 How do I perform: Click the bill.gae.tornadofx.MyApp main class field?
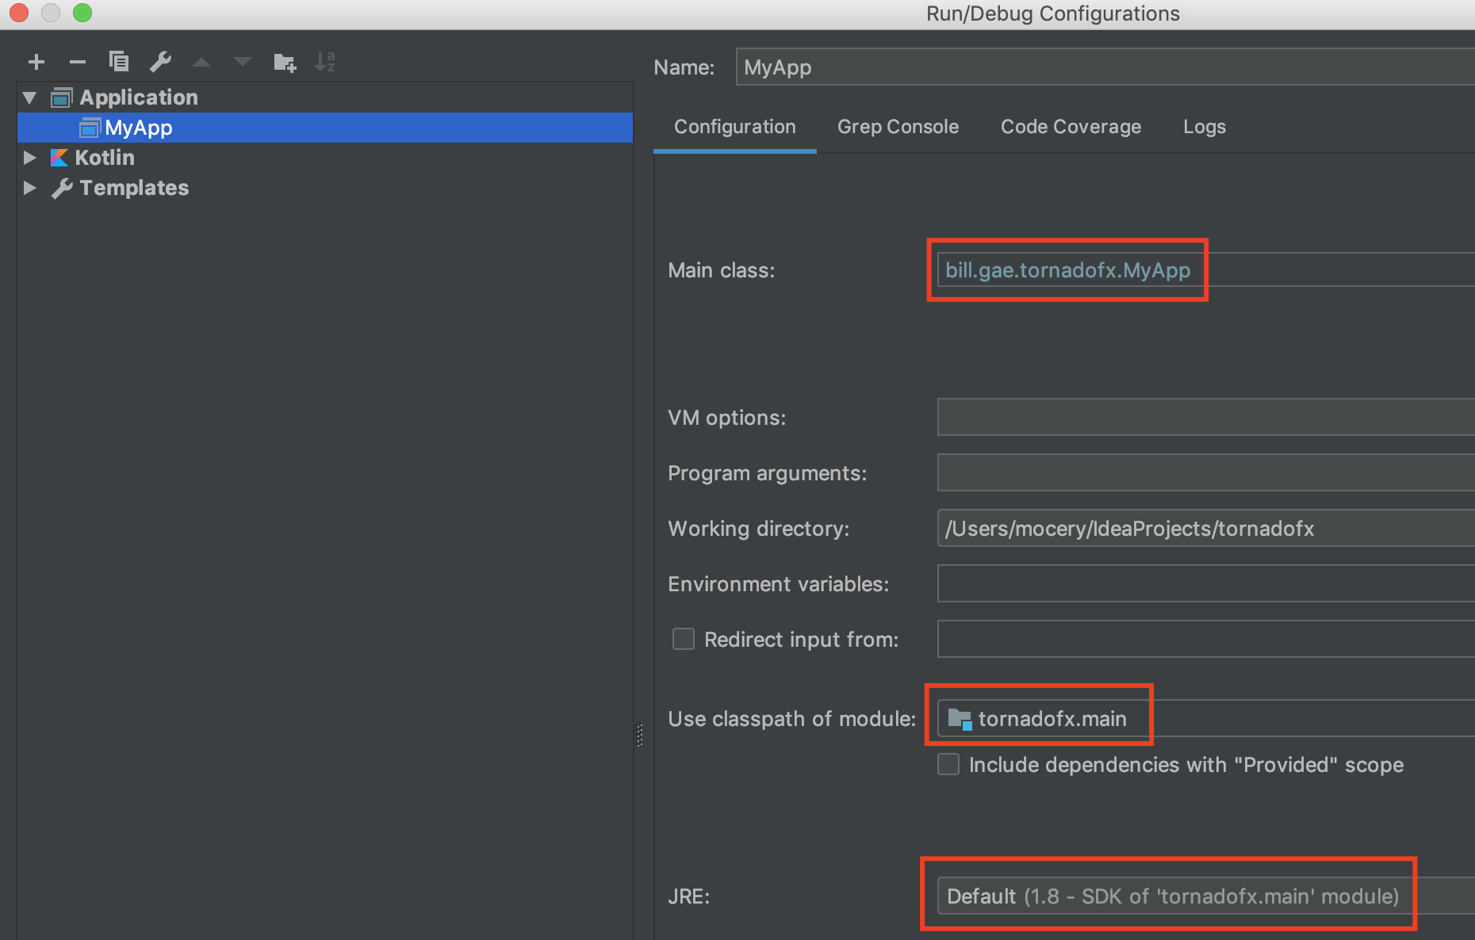tap(1067, 269)
